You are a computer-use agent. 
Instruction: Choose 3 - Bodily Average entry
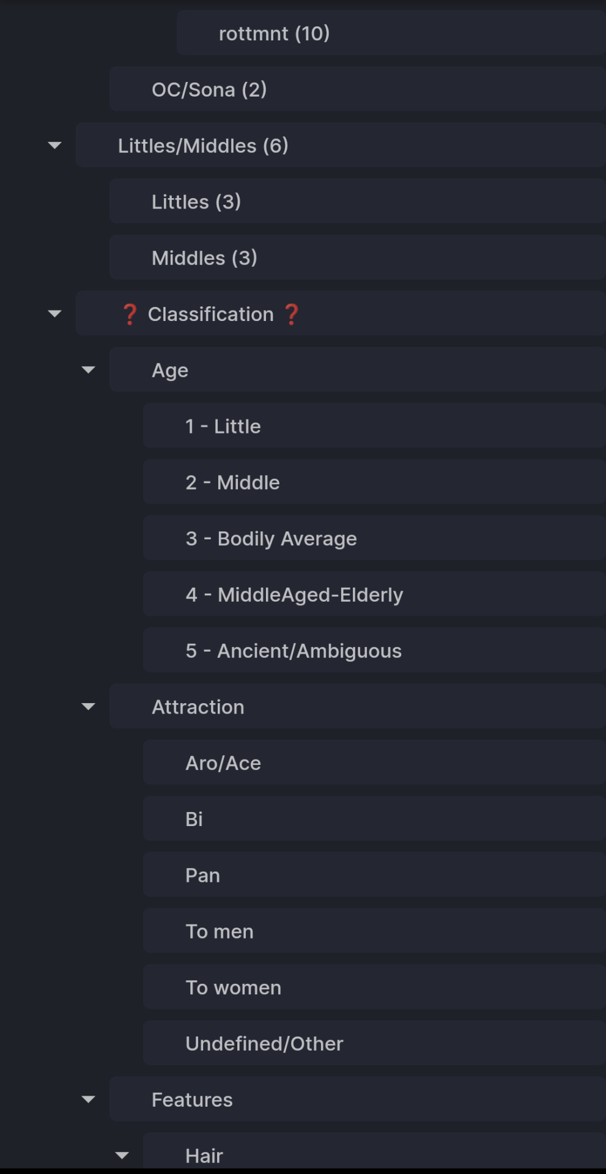[x=374, y=539]
